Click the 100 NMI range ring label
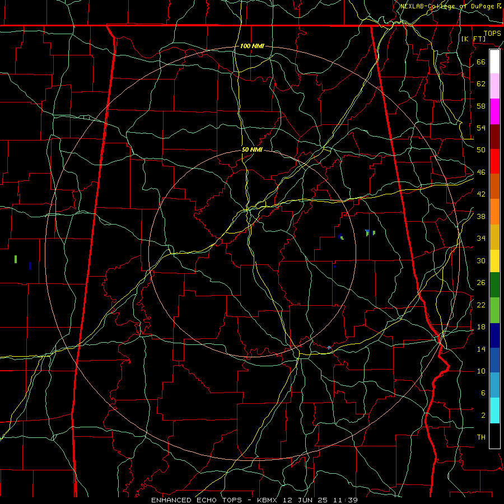The image size is (504, 504). [252, 46]
